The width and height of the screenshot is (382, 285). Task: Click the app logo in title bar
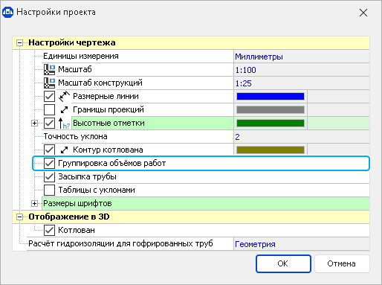7,12
